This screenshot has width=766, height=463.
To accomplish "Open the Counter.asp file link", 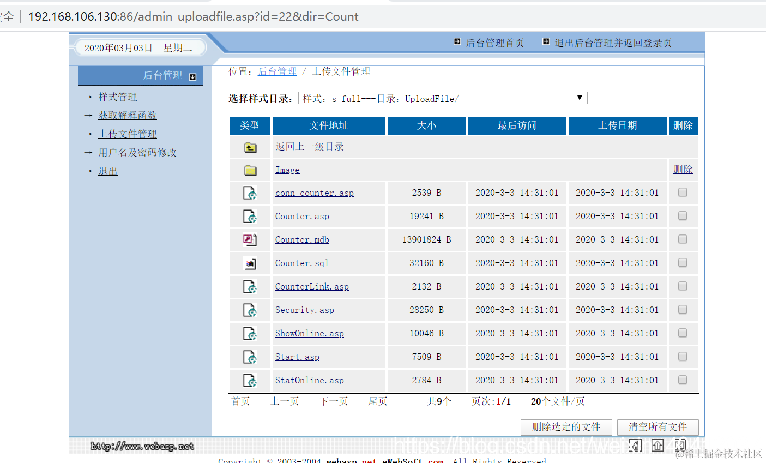I will pos(302,217).
